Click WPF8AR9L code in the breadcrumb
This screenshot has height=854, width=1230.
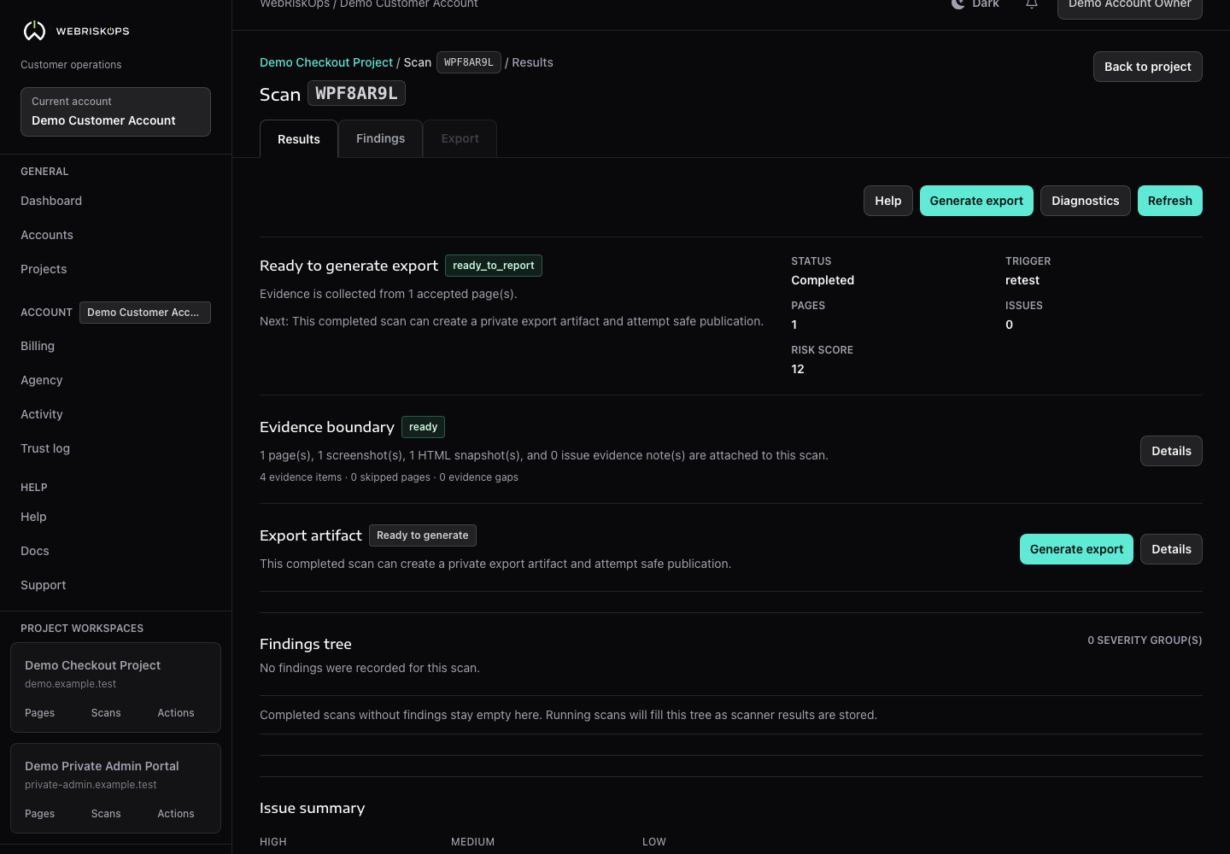tap(469, 62)
